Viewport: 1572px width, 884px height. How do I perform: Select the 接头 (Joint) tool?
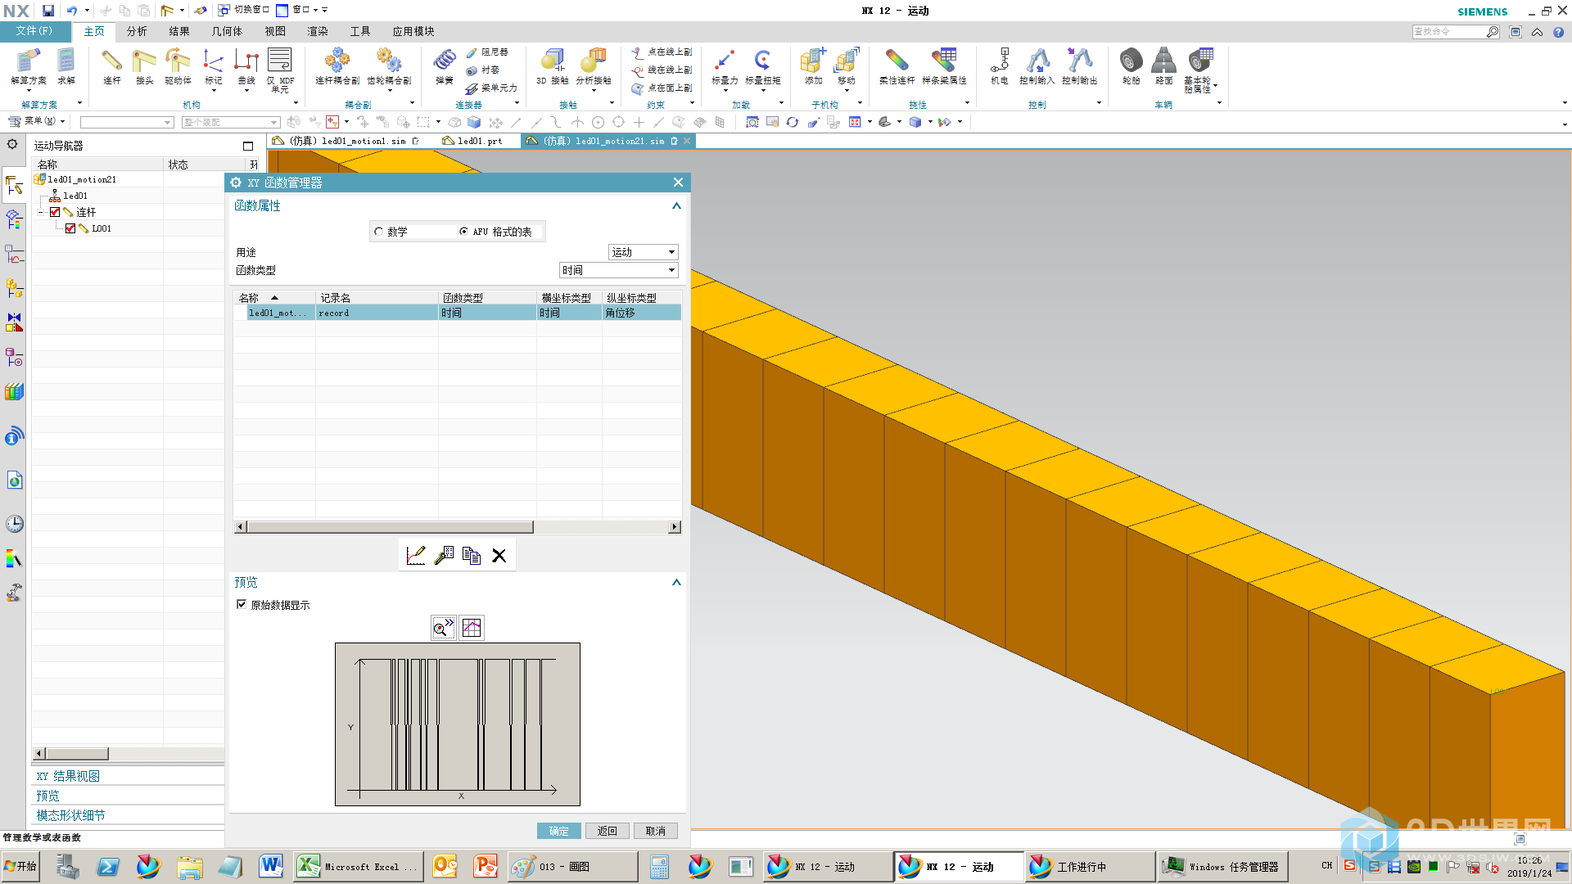pyautogui.click(x=145, y=65)
